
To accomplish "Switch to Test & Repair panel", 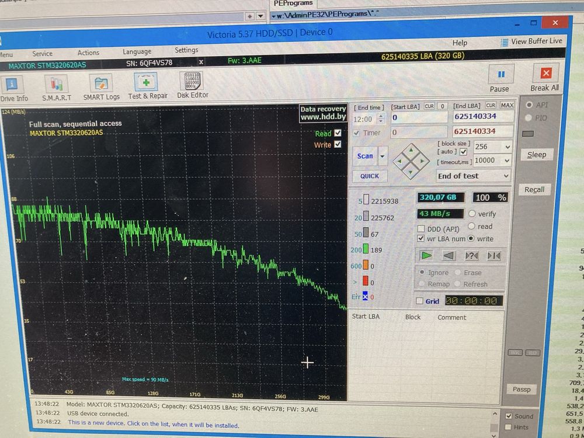I will click(x=148, y=86).
